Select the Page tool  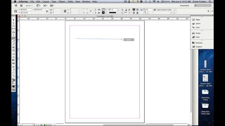click(x=13, y=26)
